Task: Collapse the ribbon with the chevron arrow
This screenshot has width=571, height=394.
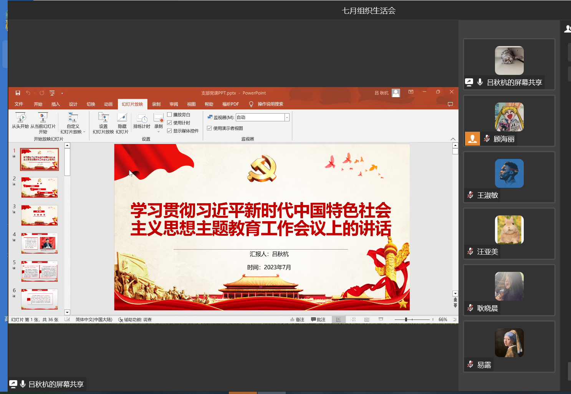Action: (x=453, y=139)
